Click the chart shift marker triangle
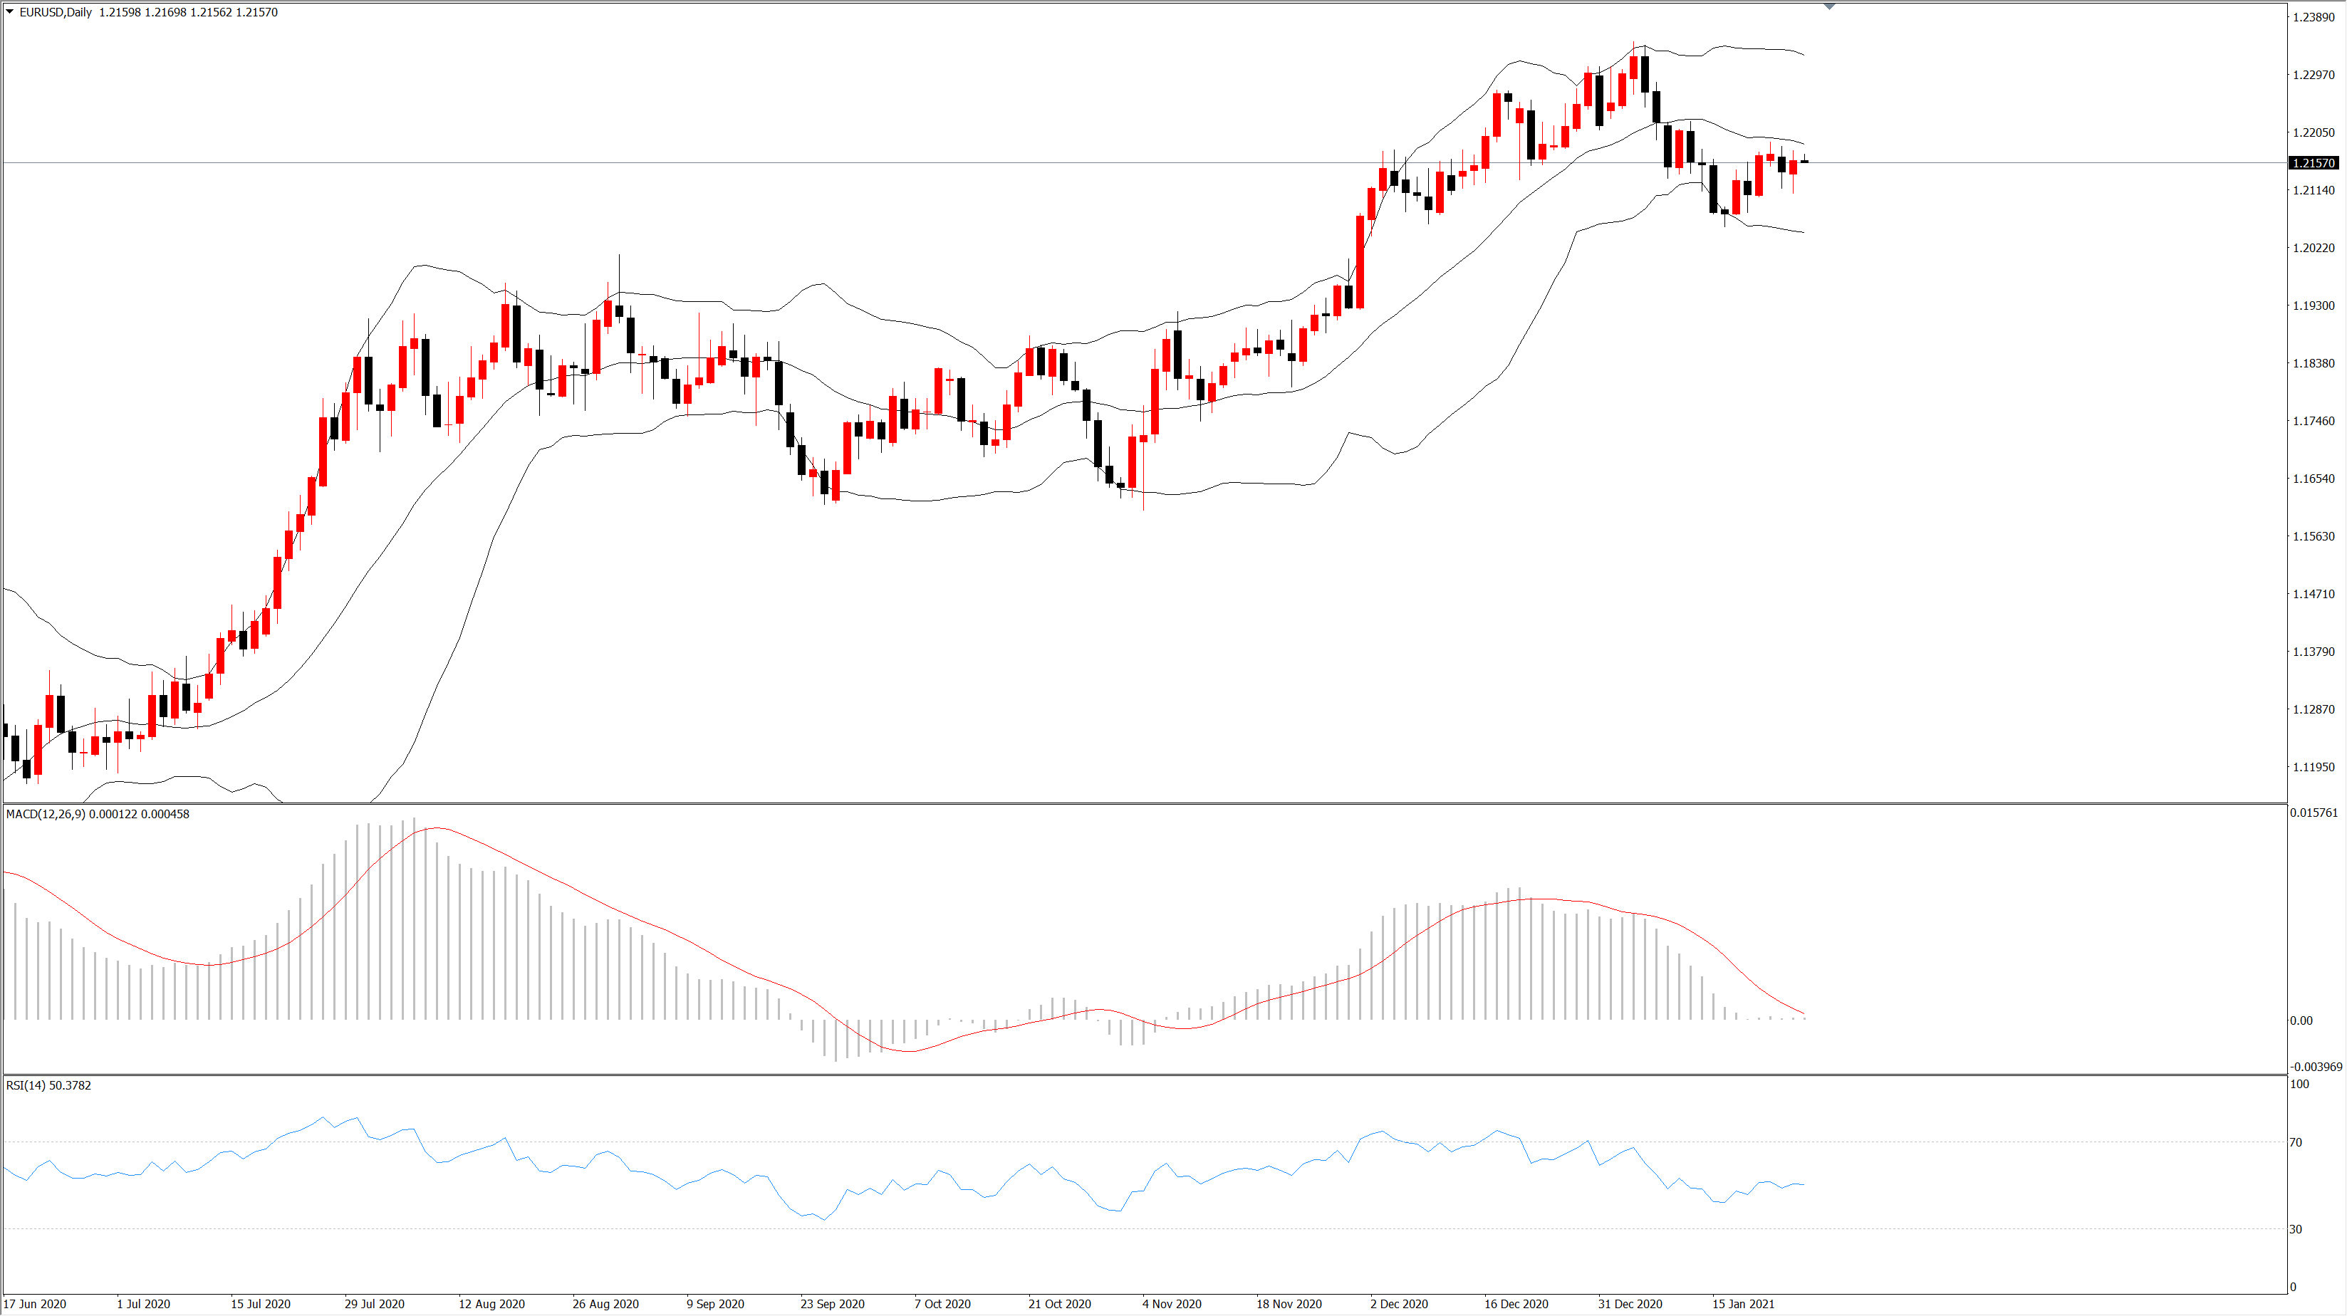 click(x=1828, y=6)
